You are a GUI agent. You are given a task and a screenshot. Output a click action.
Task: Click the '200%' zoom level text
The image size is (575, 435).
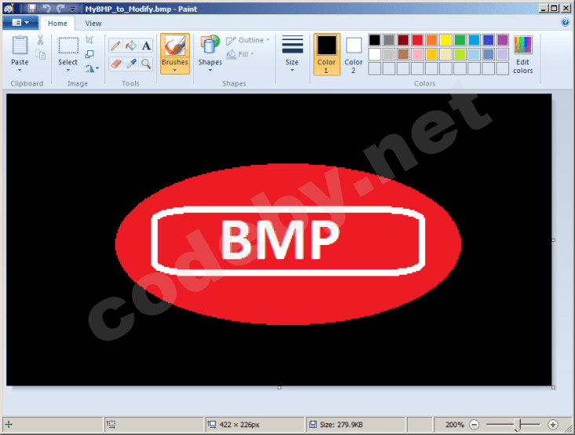pyautogui.click(x=455, y=425)
